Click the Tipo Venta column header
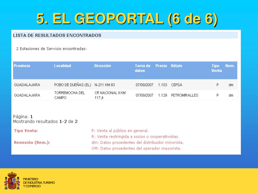 pos(216,68)
